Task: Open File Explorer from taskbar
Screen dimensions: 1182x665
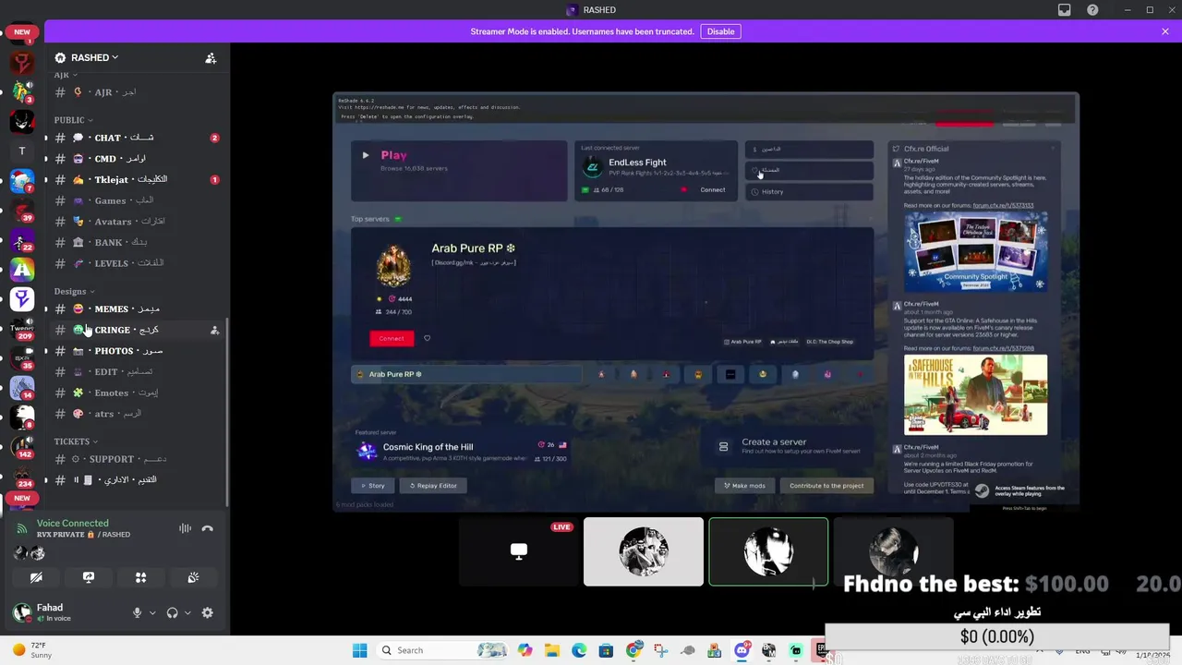Action: tap(552, 650)
